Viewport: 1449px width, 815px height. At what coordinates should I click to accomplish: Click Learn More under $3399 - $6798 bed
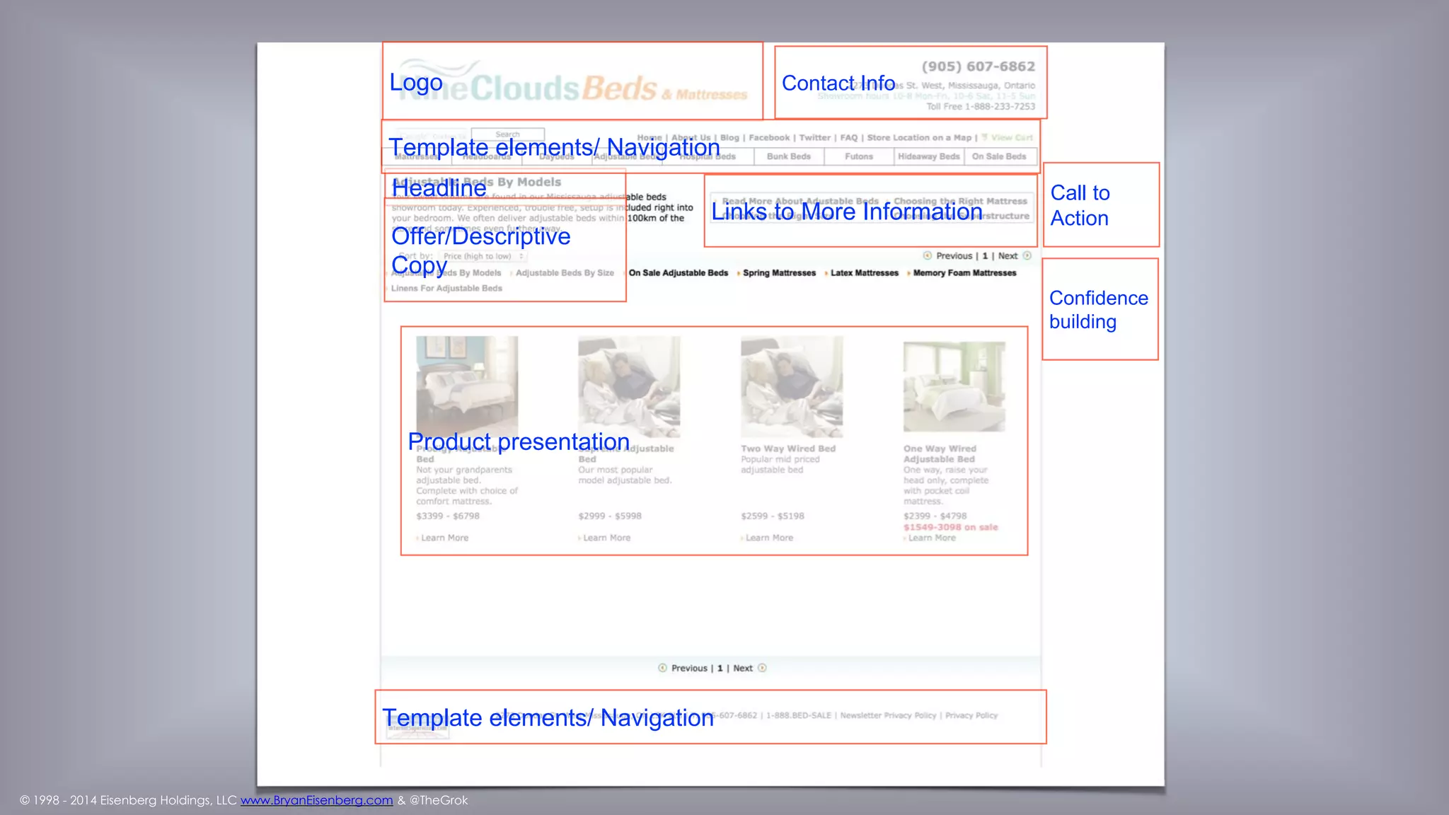[444, 538]
